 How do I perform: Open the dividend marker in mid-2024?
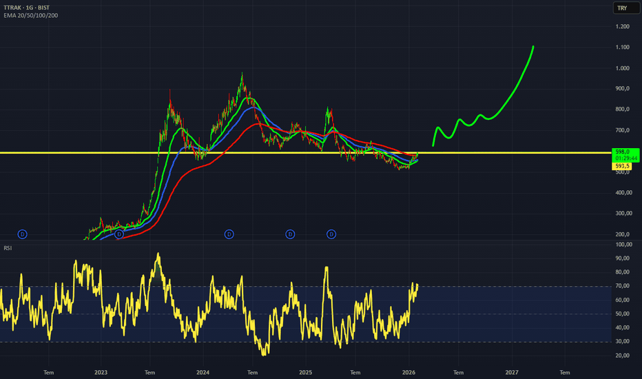click(229, 234)
